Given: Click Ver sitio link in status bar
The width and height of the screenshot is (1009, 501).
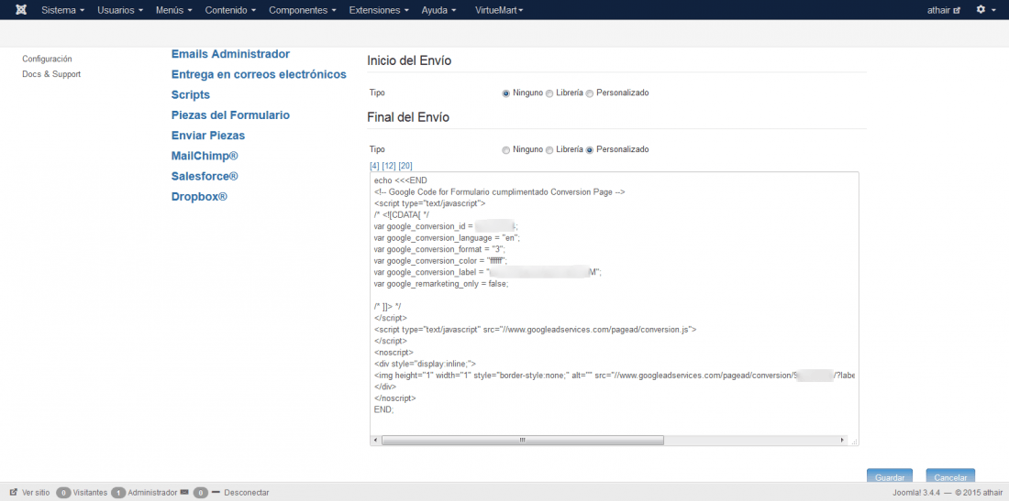Looking at the screenshot, I should [x=36, y=493].
